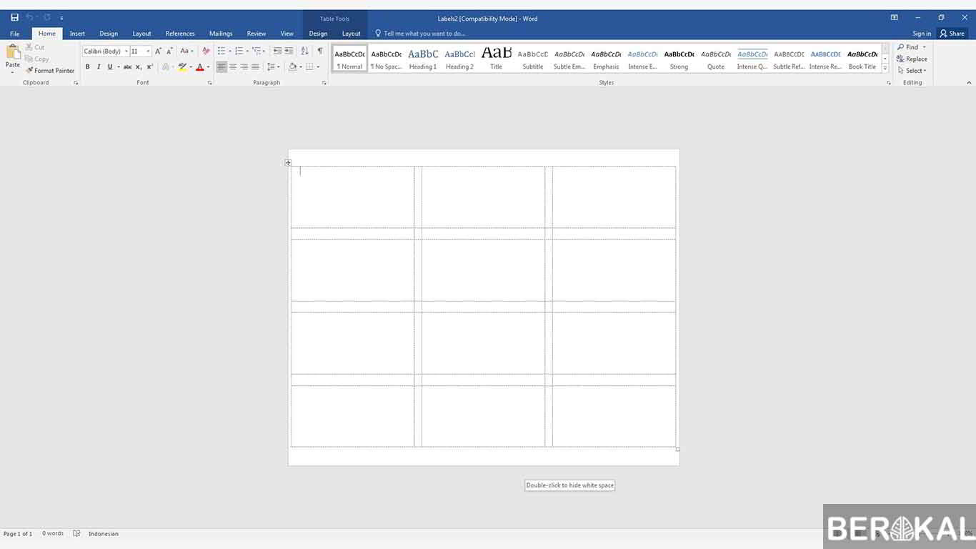Toggle Bold formatting

87,67
